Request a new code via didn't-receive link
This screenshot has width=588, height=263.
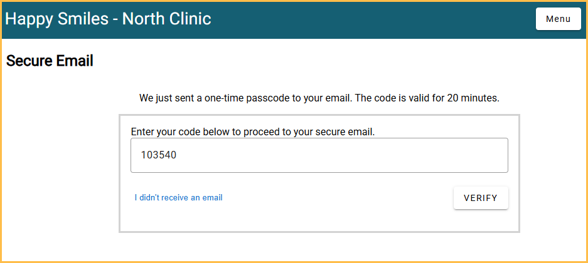coord(179,198)
